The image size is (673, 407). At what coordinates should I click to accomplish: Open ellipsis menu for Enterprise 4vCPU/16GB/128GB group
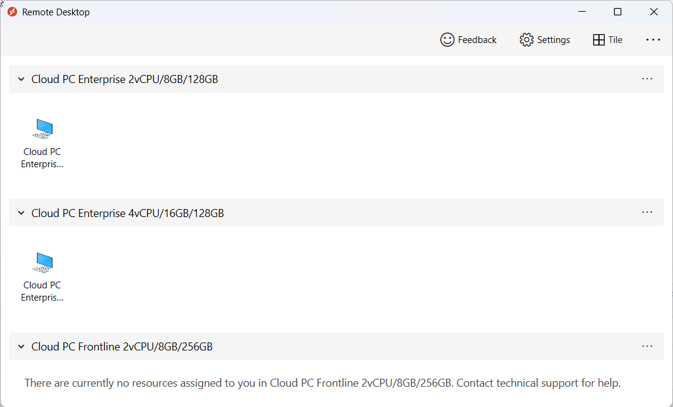tap(647, 212)
